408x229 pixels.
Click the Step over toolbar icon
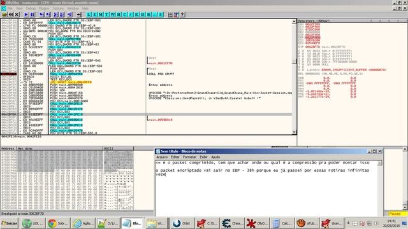coord(48,15)
